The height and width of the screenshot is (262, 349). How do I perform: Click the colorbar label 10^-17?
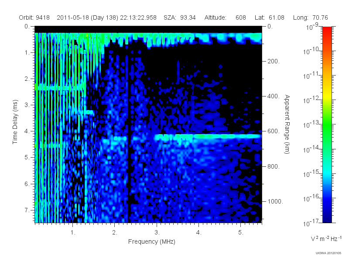311,223
